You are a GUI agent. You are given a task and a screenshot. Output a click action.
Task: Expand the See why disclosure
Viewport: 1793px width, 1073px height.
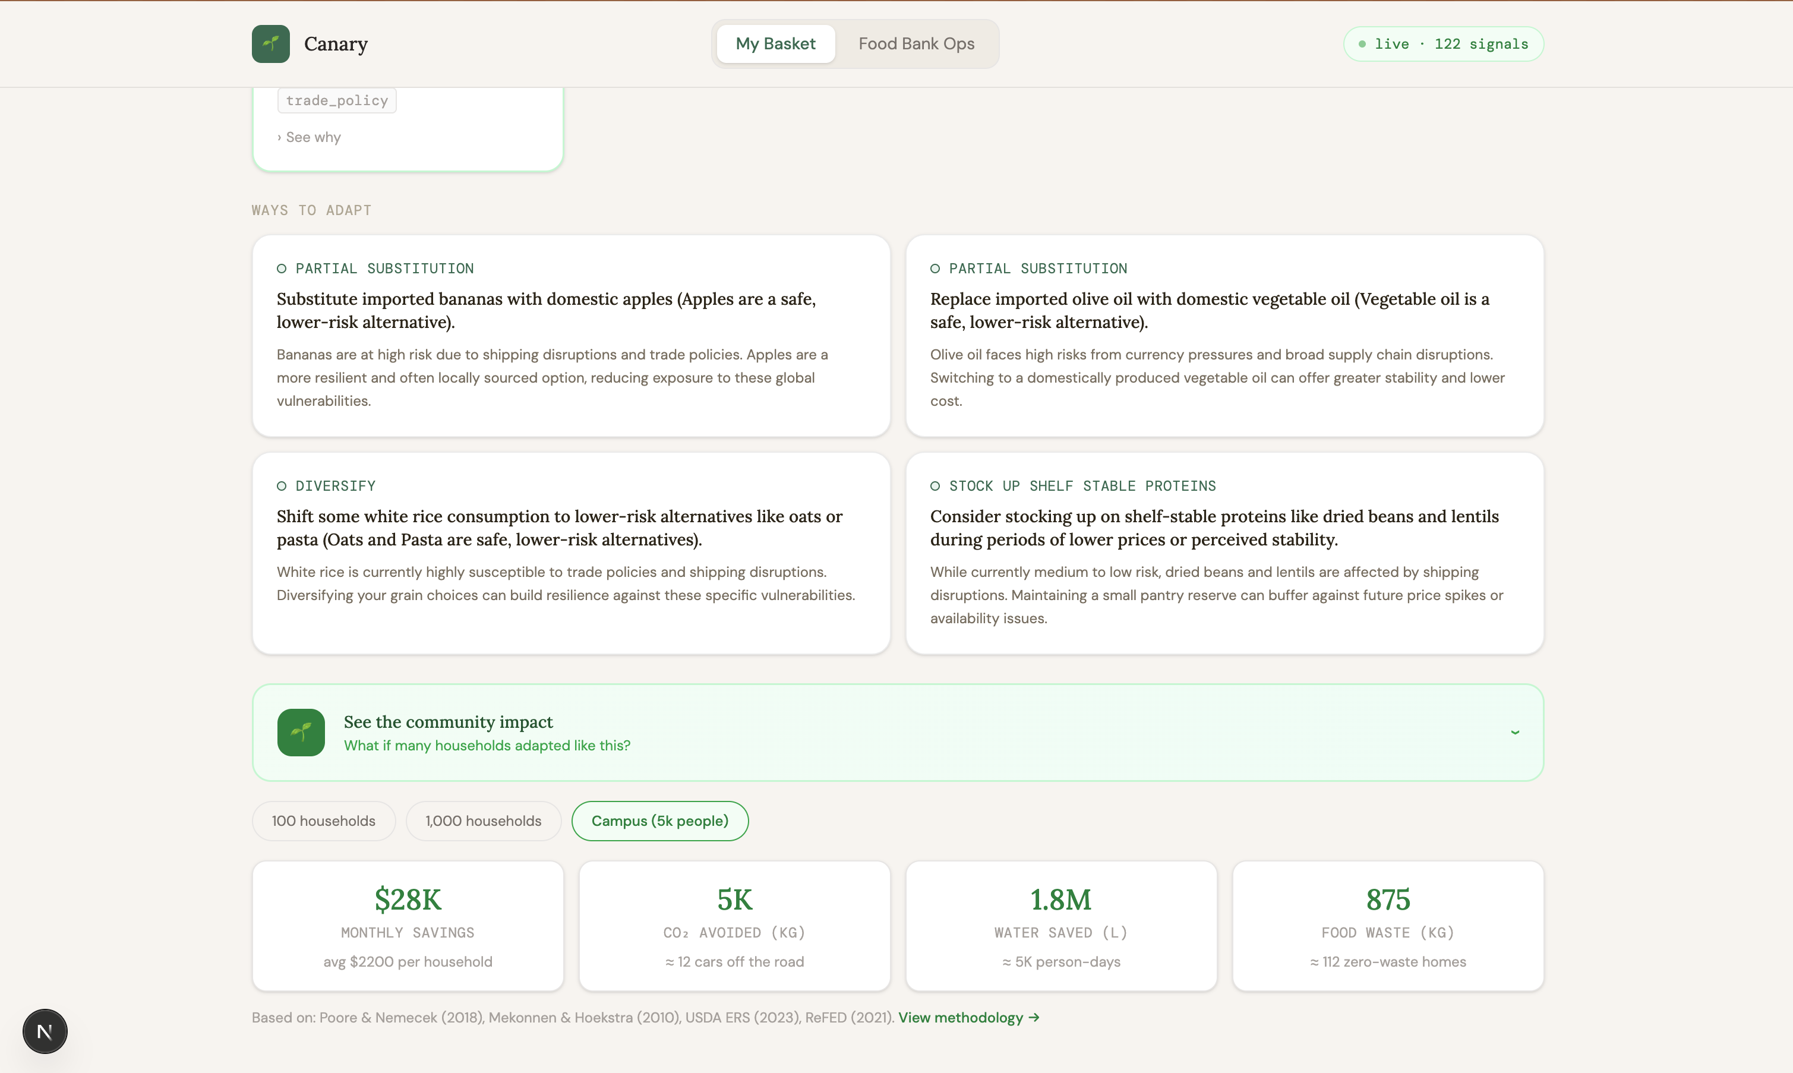310,137
